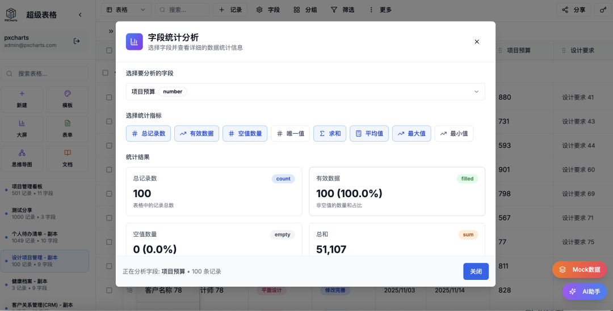Click the toolbar 搜索 input
This screenshot has width=613, height=311.
182,10
